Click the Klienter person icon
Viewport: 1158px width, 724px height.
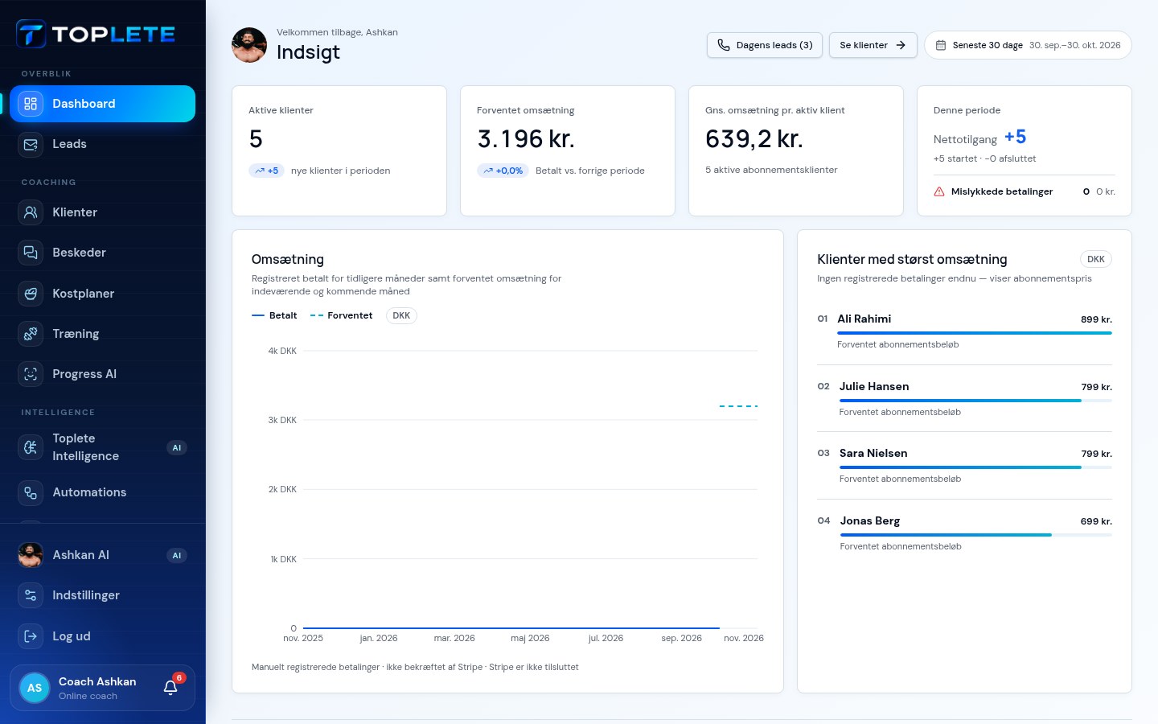[31, 212]
